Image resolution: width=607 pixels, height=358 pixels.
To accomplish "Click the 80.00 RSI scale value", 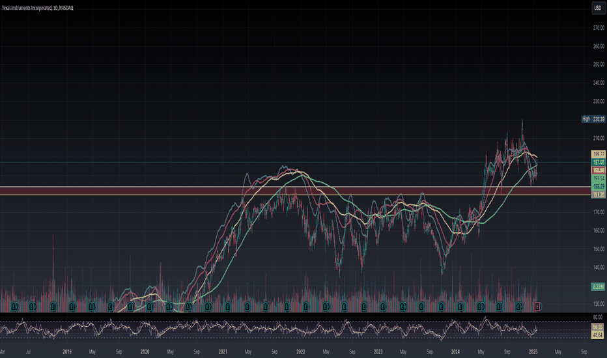I will (598, 318).
